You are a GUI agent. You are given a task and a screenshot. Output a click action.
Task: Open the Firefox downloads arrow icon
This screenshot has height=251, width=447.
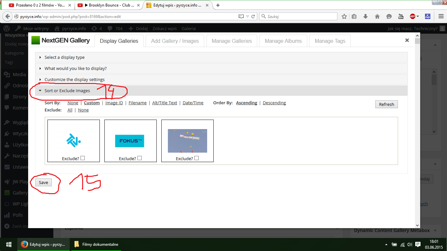click(366, 16)
